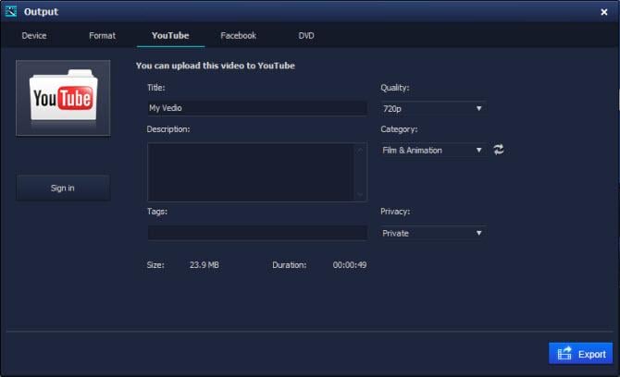Click into the Description text area
The height and width of the screenshot is (377, 620).
point(251,172)
